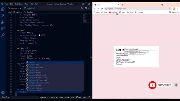Choose margin-top from autocomplete list
The height and width of the screenshot is (101, 180).
(x=55, y=65)
